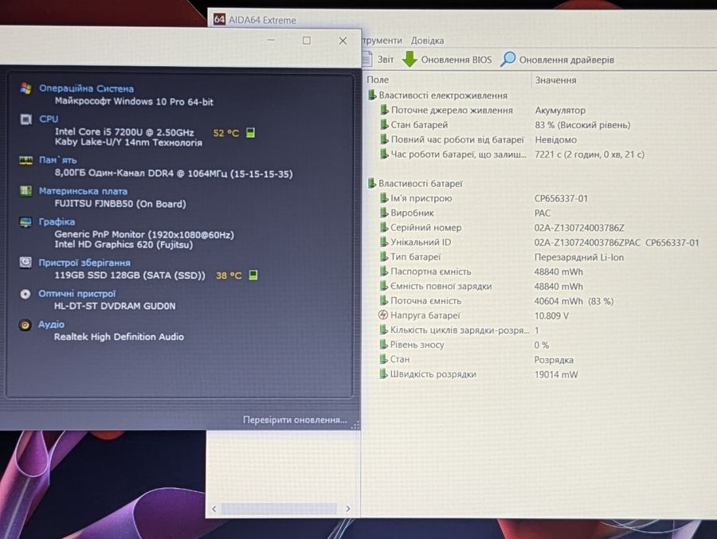
Task: Open the Аудіо heading link
Action: pyautogui.click(x=51, y=324)
